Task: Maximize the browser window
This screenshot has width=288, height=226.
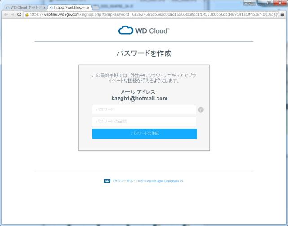Action: click(270, 3)
